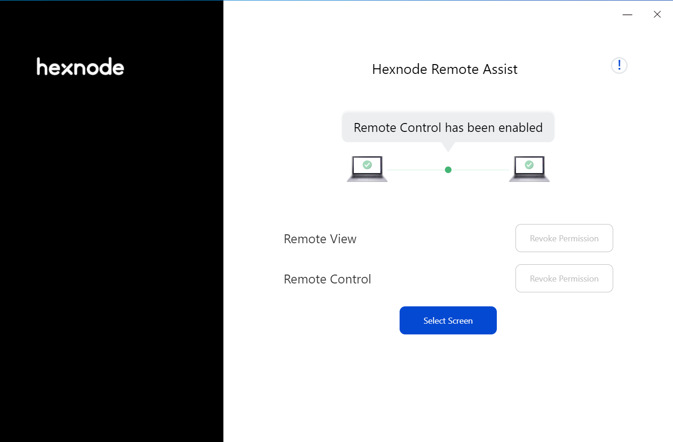Revoke permission for Remote Control
The height and width of the screenshot is (442, 673).
[564, 278]
